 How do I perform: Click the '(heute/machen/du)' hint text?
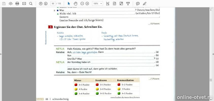(148, 10)
